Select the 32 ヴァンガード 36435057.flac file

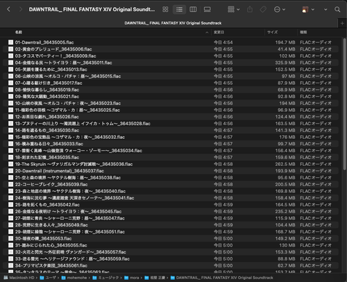click(x=171, y=252)
